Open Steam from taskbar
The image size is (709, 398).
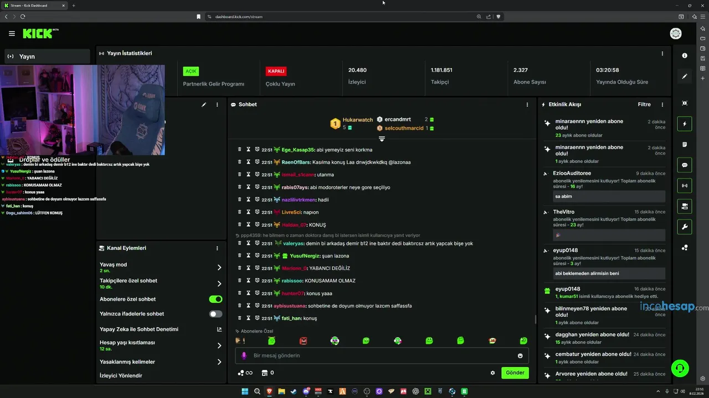(x=294, y=391)
